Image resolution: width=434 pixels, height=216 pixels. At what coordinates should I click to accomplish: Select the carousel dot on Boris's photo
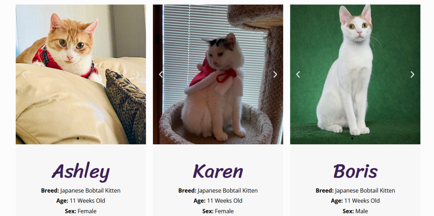352,138
